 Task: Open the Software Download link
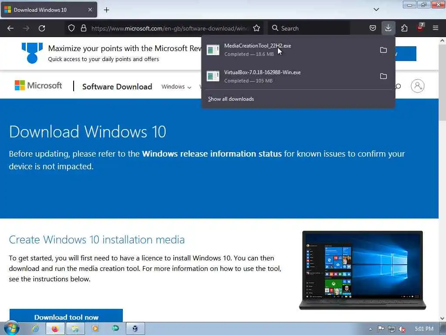tap(117, 87)
